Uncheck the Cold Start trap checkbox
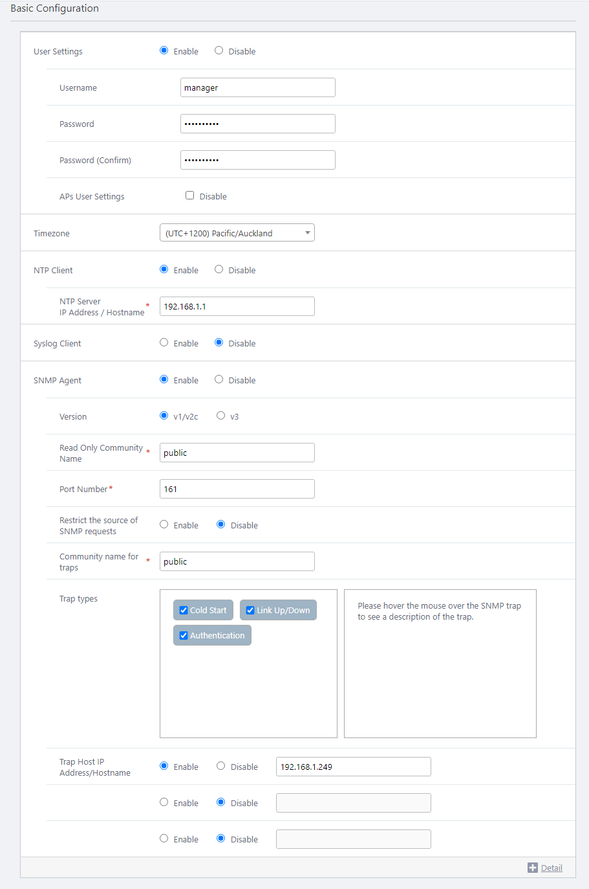Image resolution: width=589 pixels, height=889 pixels. [184, 610]
